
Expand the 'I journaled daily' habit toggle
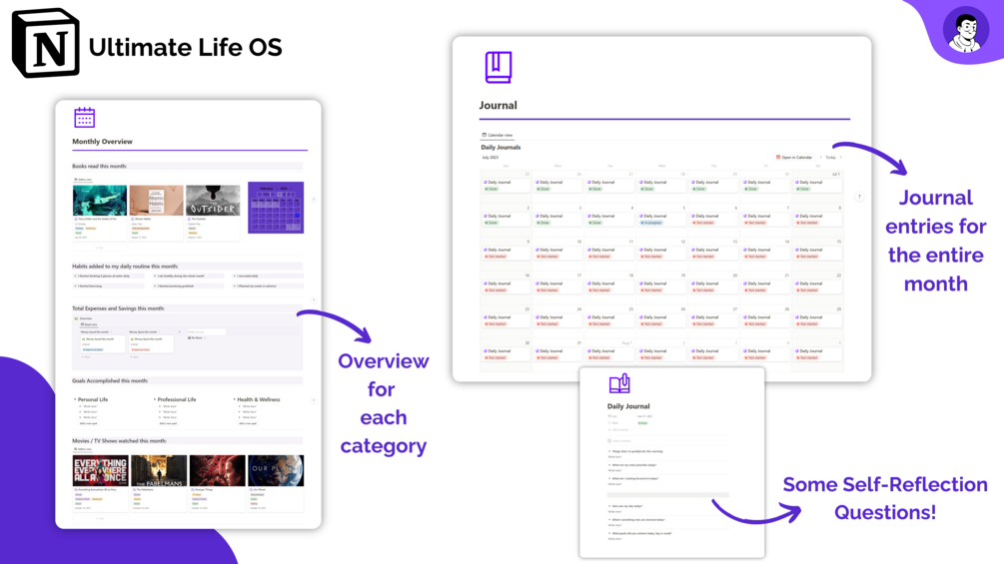pos(235,277)
